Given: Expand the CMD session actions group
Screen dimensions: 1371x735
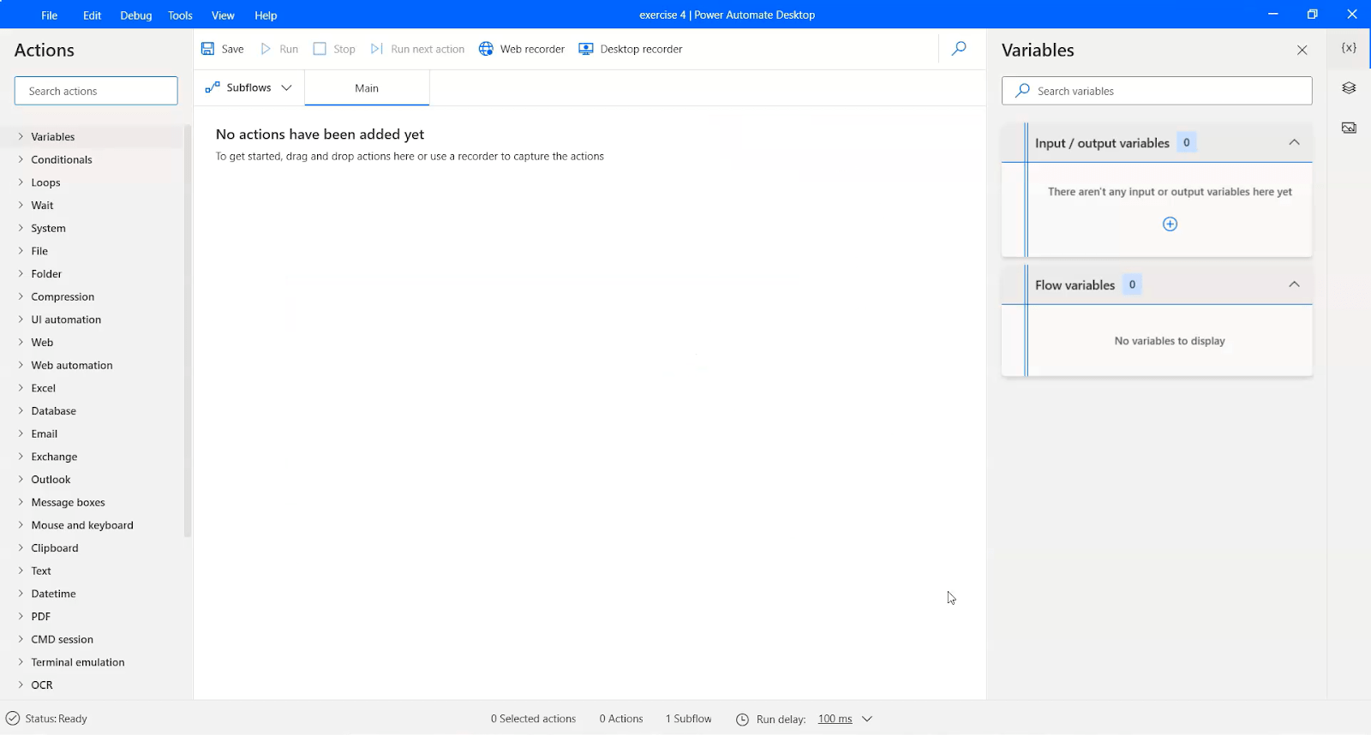Looking at the screenshot, I should pyautogui.click(x=21, y=639).
